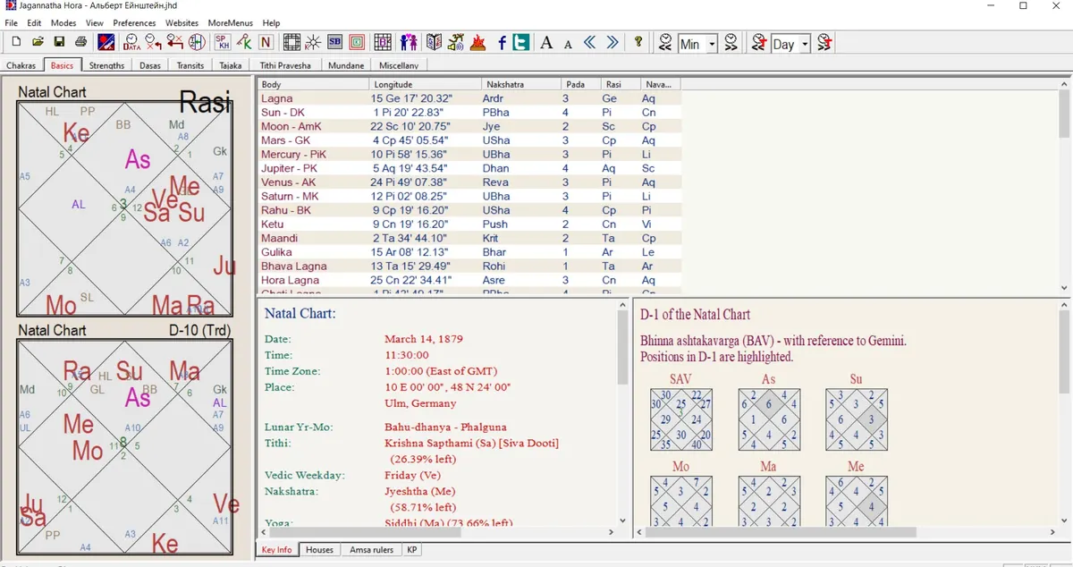
Task: Click the K key toolbar icon
Action: [x=243, y=42]
